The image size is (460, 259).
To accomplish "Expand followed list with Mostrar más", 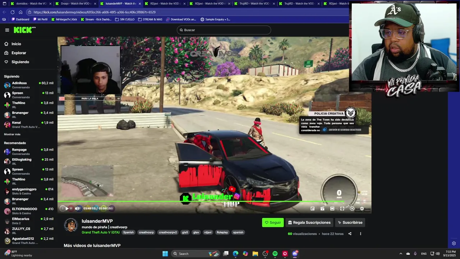I will tap(12, 134).
